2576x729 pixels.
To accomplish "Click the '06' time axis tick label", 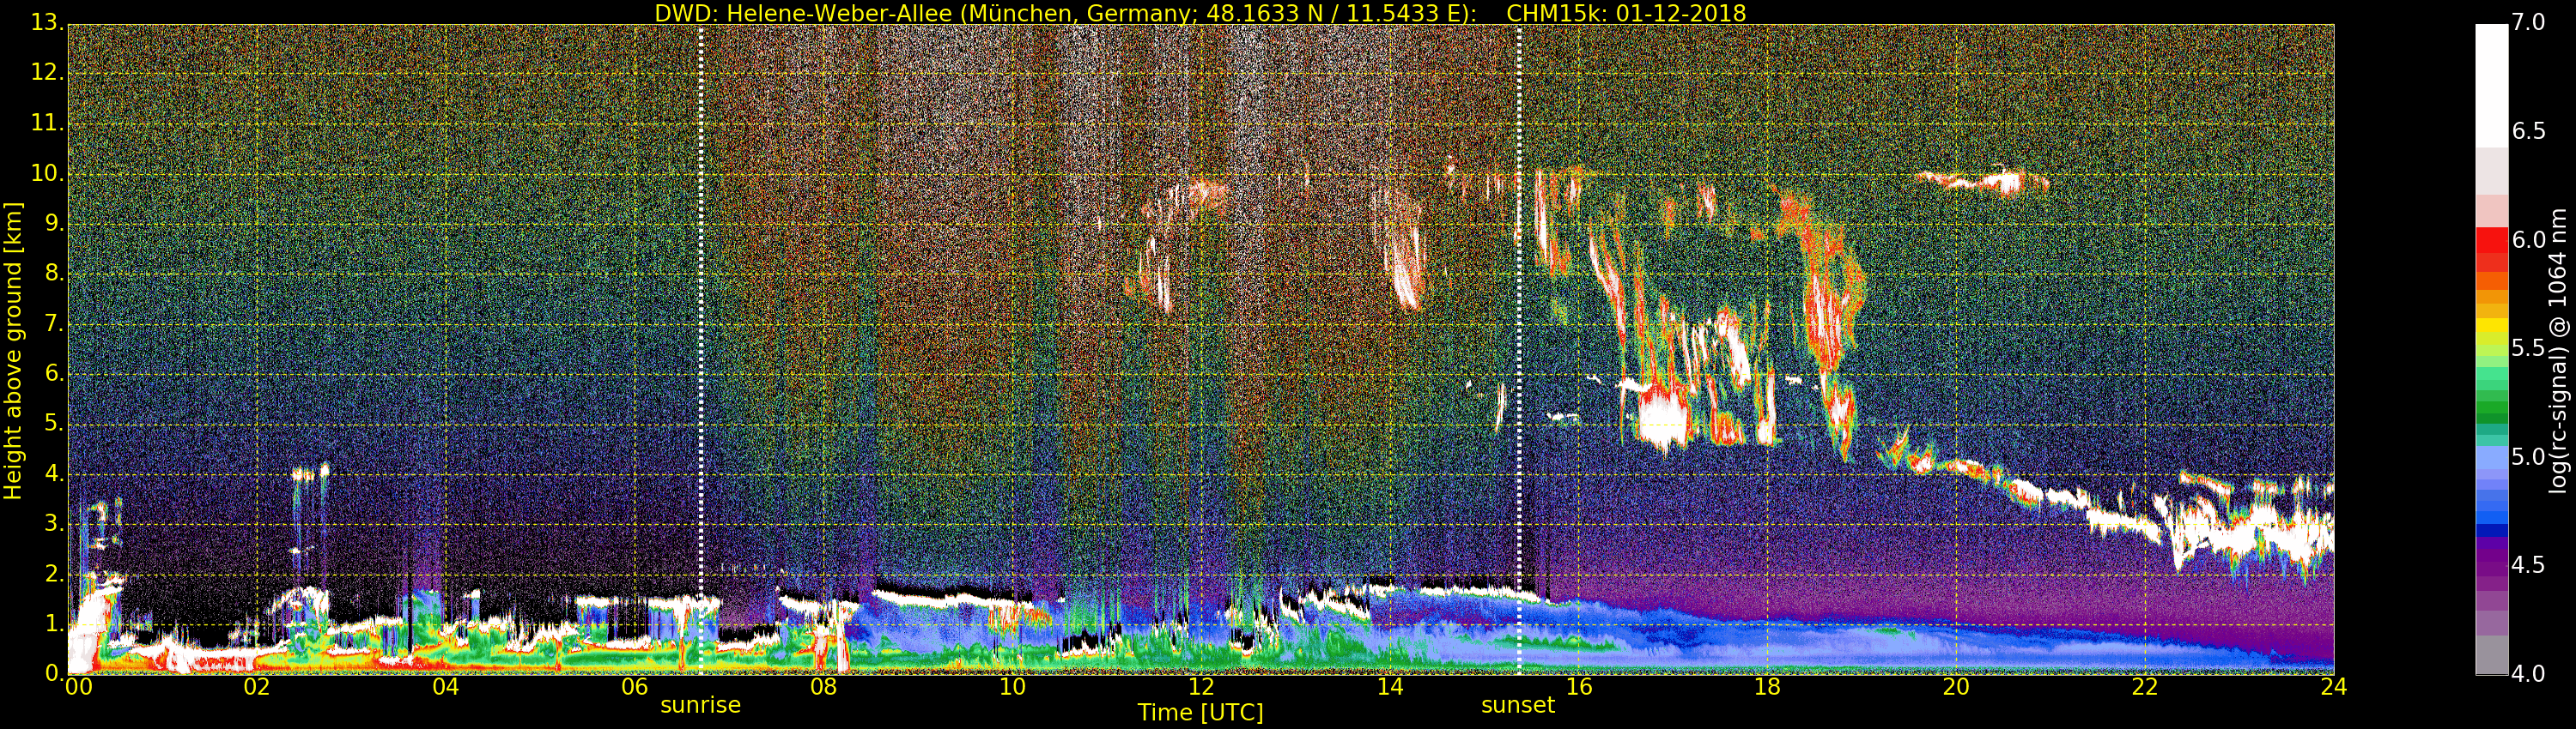I will (635, 687).
